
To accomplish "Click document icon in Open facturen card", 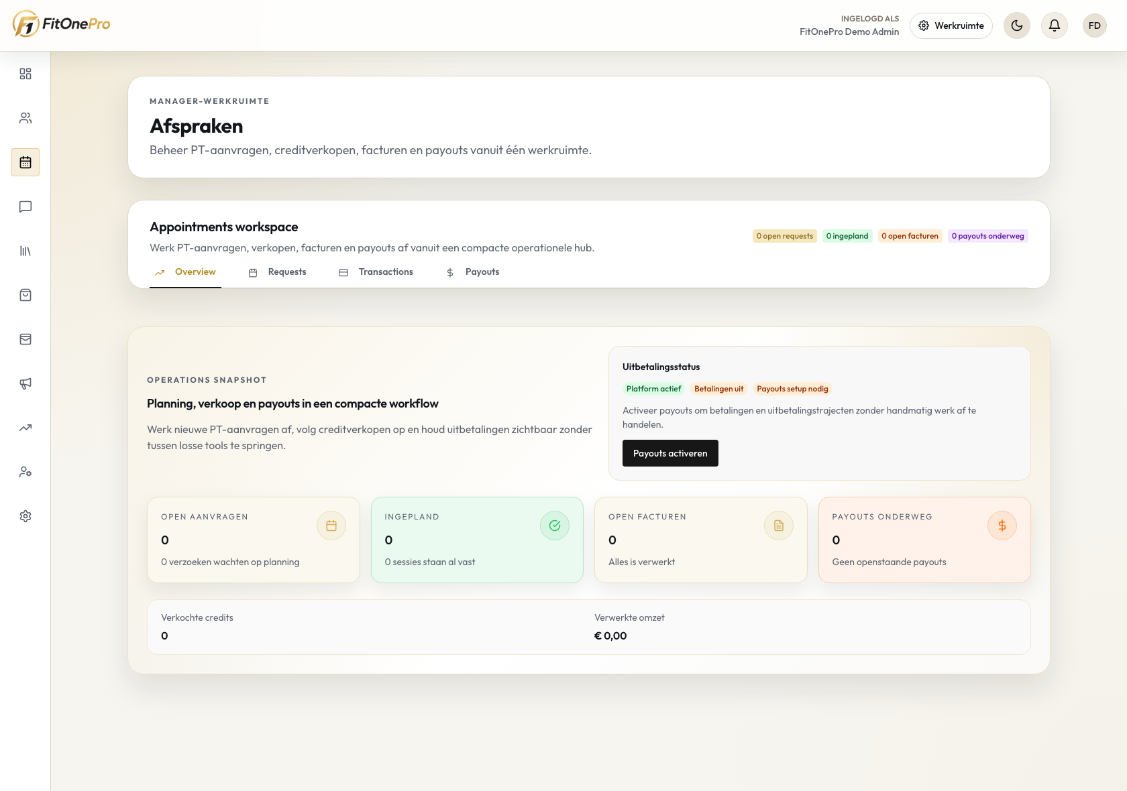I will click(779, 526).
